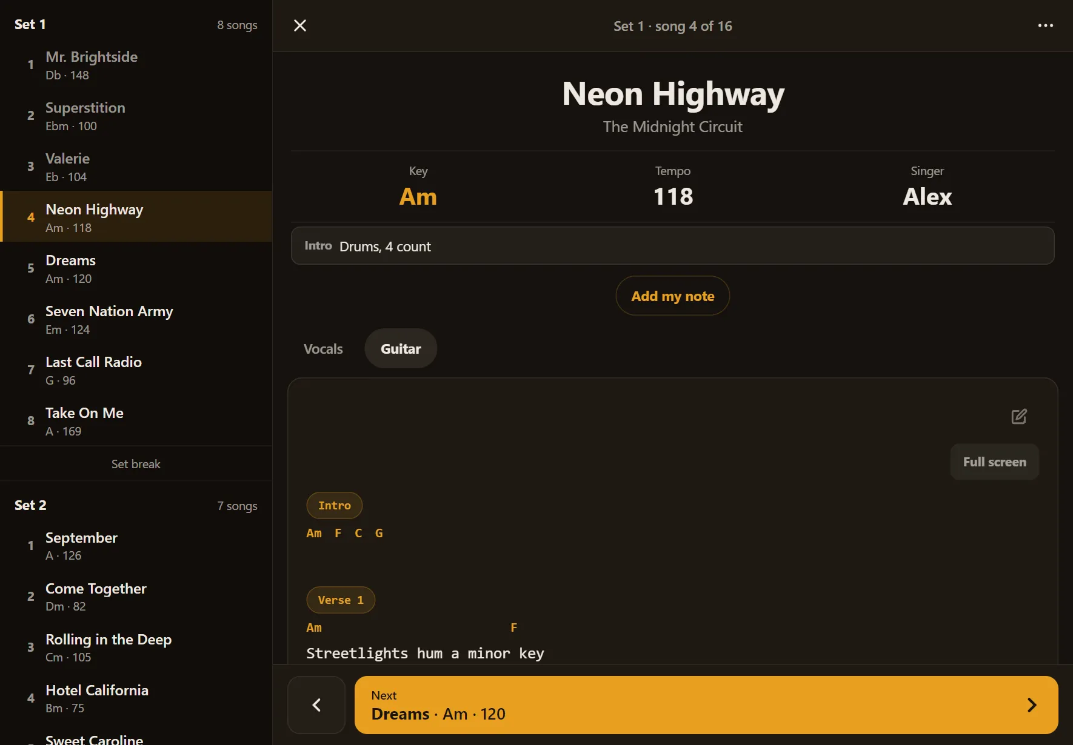The height and width of the screenshot is (745, 1073).
Task: Select Valerie in the setlist
Action: 136,167
